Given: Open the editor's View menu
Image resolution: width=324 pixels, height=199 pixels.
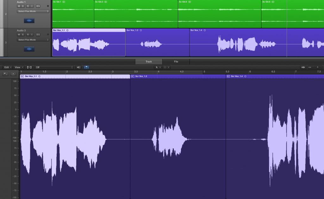Looking at the screenshot, I should [19, 67].
